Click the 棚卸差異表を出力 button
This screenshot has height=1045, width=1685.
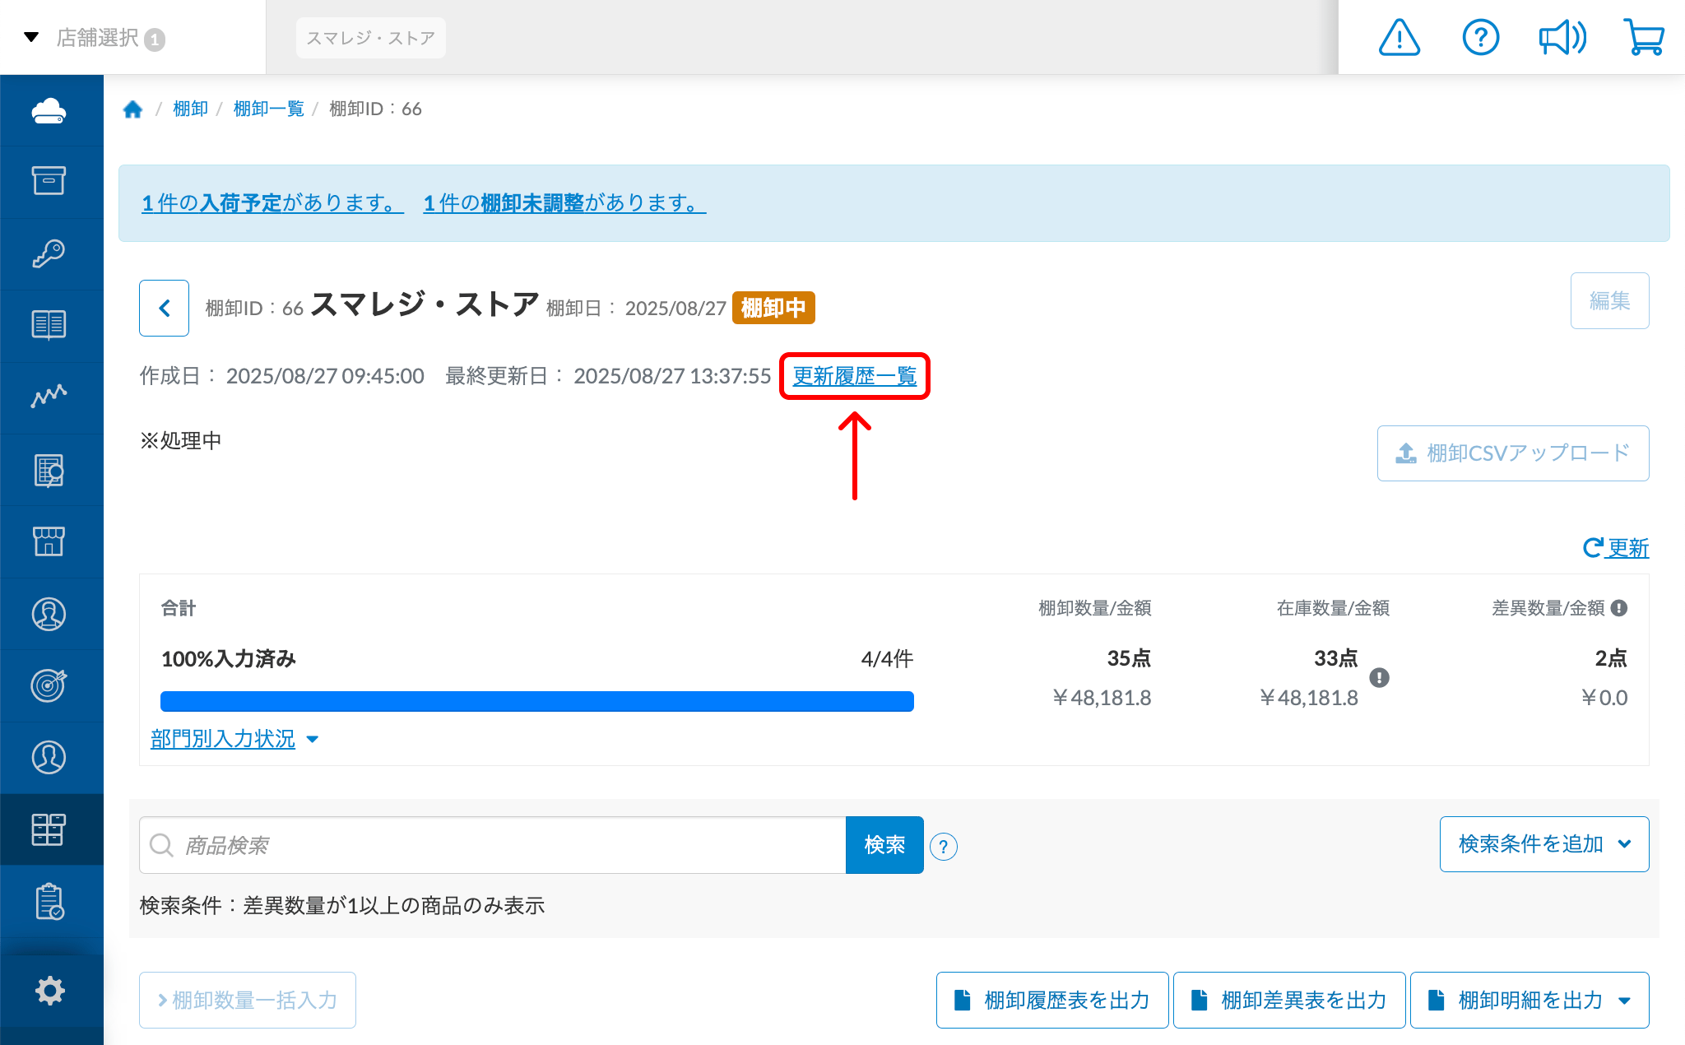pyautogui.click(x=1288, y=1000)
